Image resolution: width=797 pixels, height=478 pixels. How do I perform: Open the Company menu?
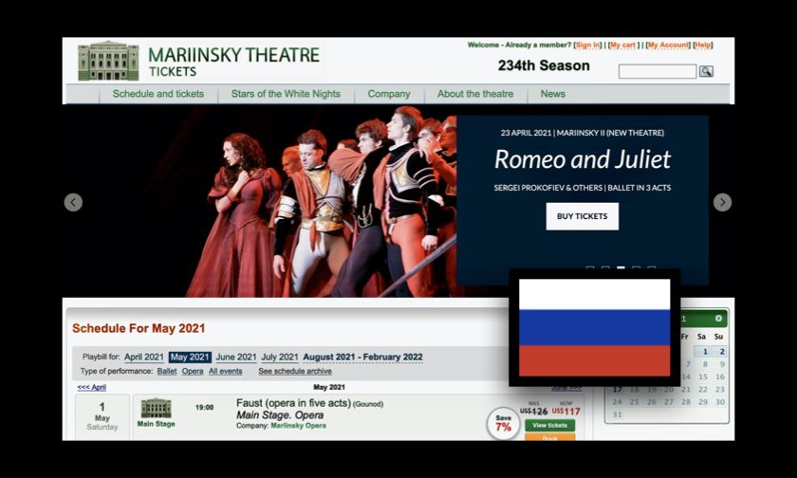(x=389, y=94)
